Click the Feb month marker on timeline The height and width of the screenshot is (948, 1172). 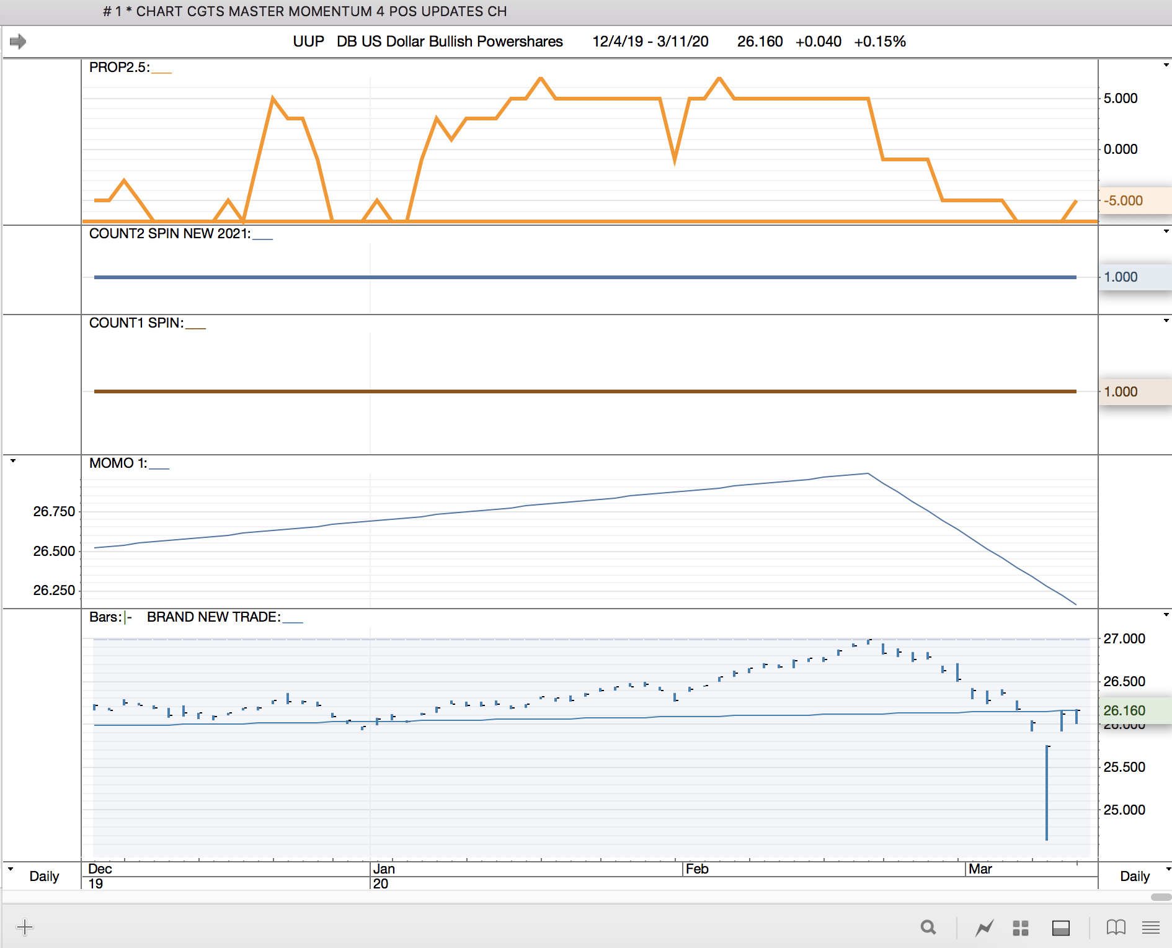click(x=697, y=869)
